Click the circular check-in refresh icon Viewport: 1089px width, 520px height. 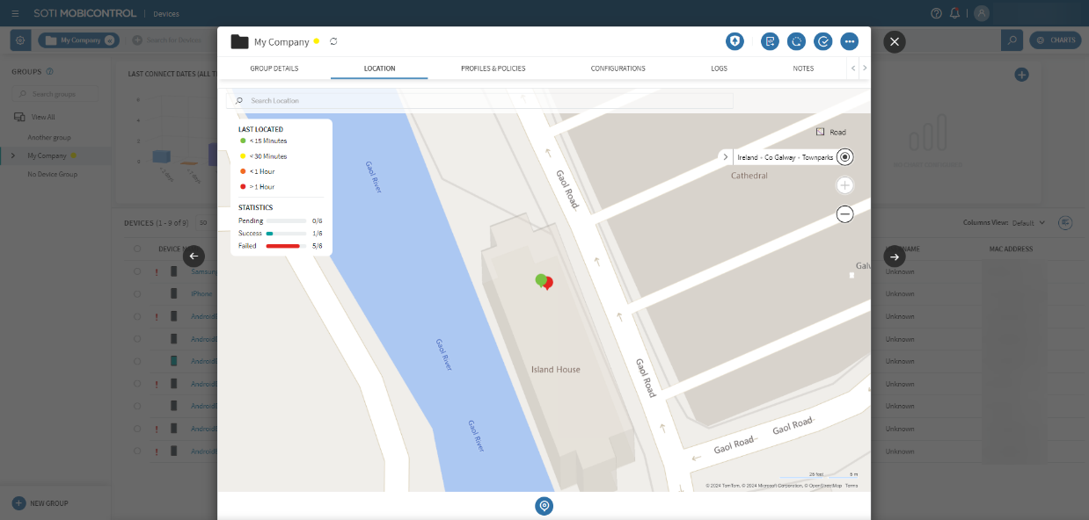(796, 41)
